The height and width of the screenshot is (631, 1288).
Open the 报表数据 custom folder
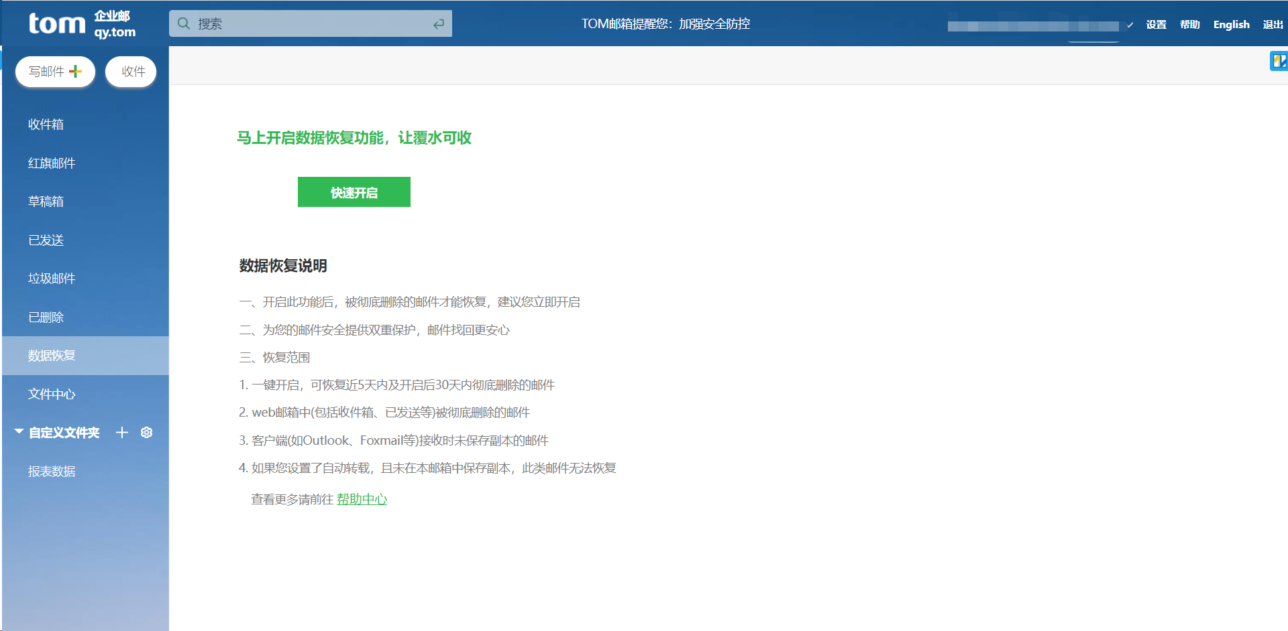pos(52,471)
